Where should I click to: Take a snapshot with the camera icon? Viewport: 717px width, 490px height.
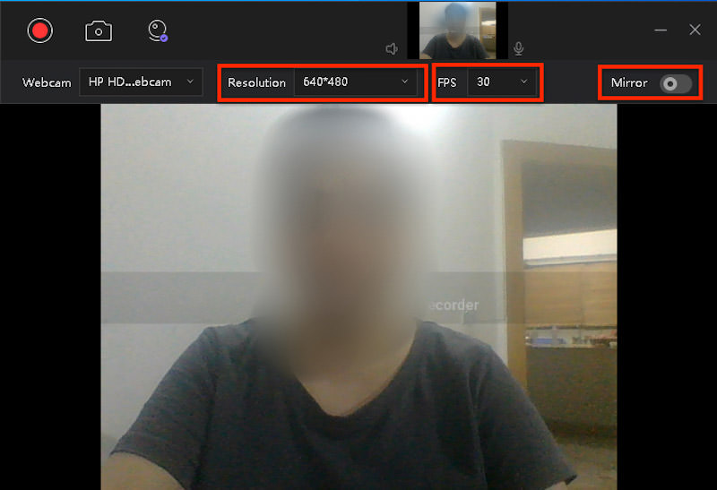coord(99,31)
